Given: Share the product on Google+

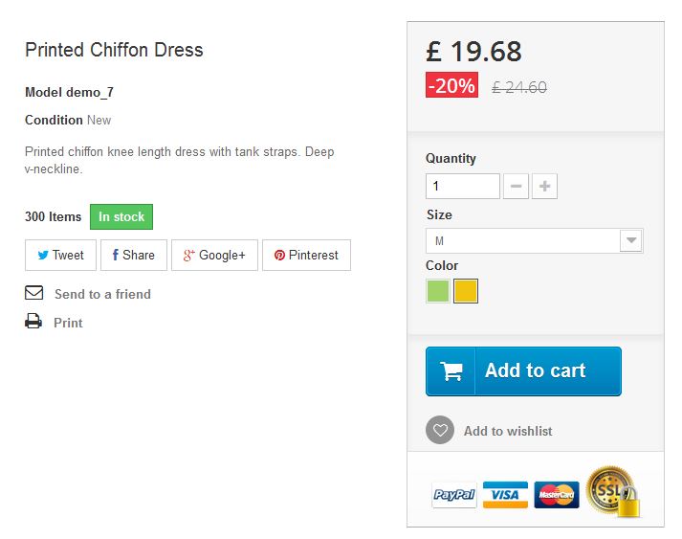Looking at the screenshot, I should point(214,256).
